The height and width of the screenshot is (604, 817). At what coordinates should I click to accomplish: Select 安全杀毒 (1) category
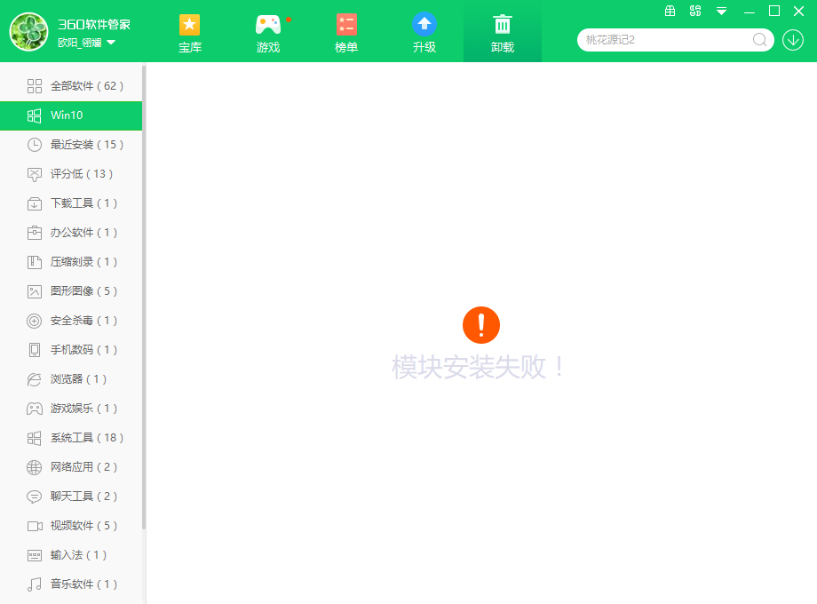pos(71,321)
